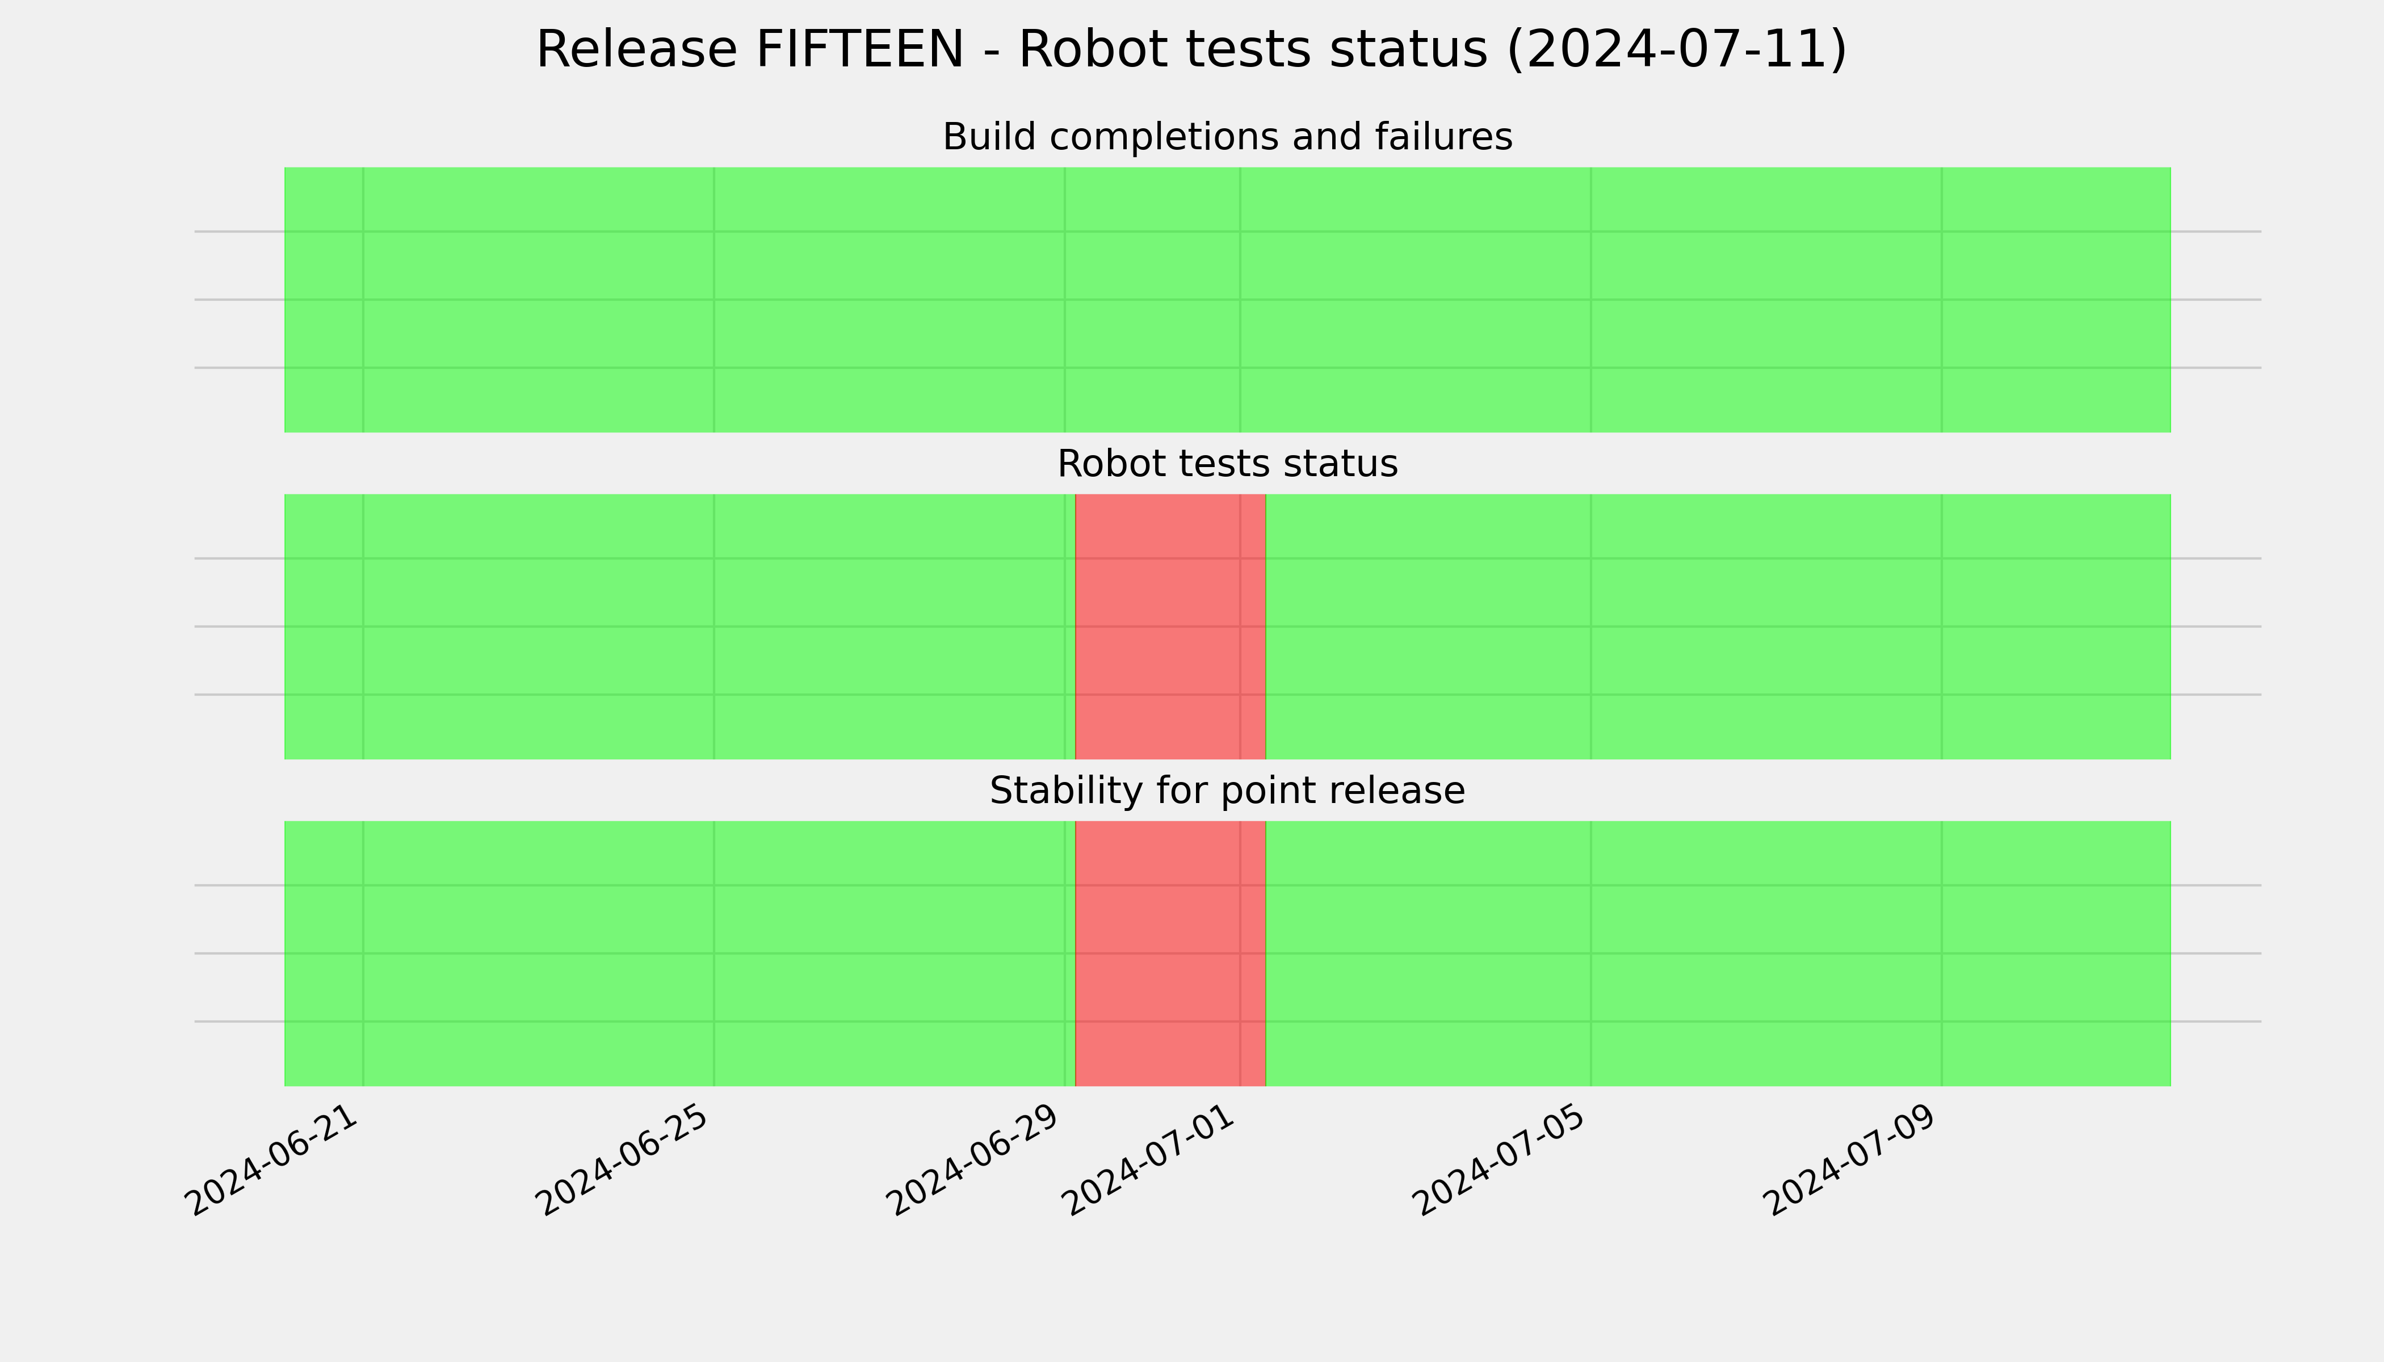Screen dimensions: 2384x1362
Task: Click the red failure band in Robot tests status
Action: coord(1170,627)
